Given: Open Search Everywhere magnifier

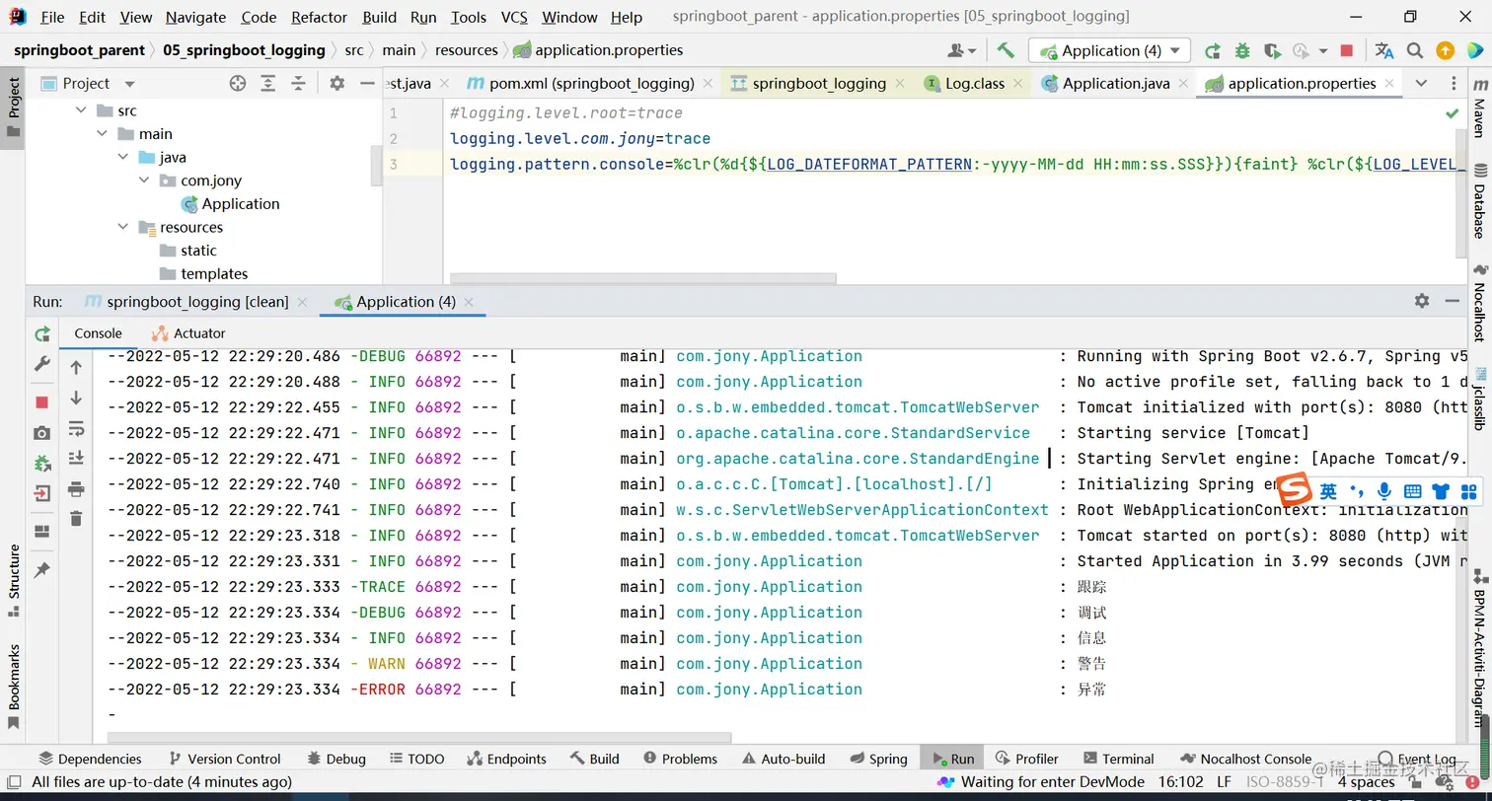Looking at the screenshot, I should [1415, 50].
